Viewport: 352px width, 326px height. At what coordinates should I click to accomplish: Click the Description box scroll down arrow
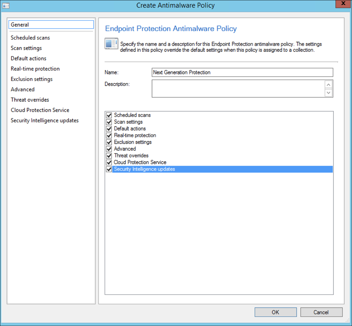(329, 93)
